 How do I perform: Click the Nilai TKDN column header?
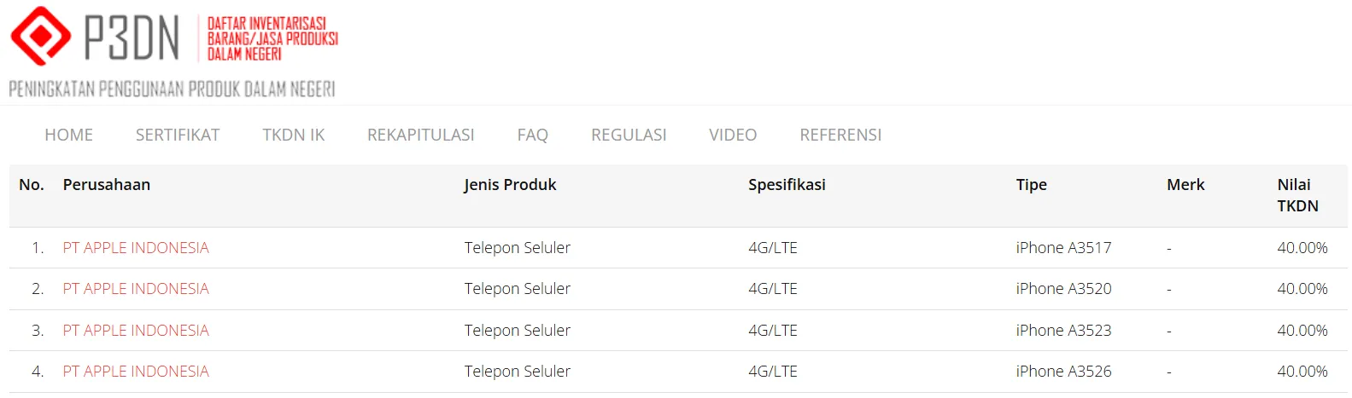1297,195
